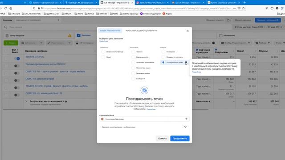Reload the page with the browser reload icon

click(6, 8)
